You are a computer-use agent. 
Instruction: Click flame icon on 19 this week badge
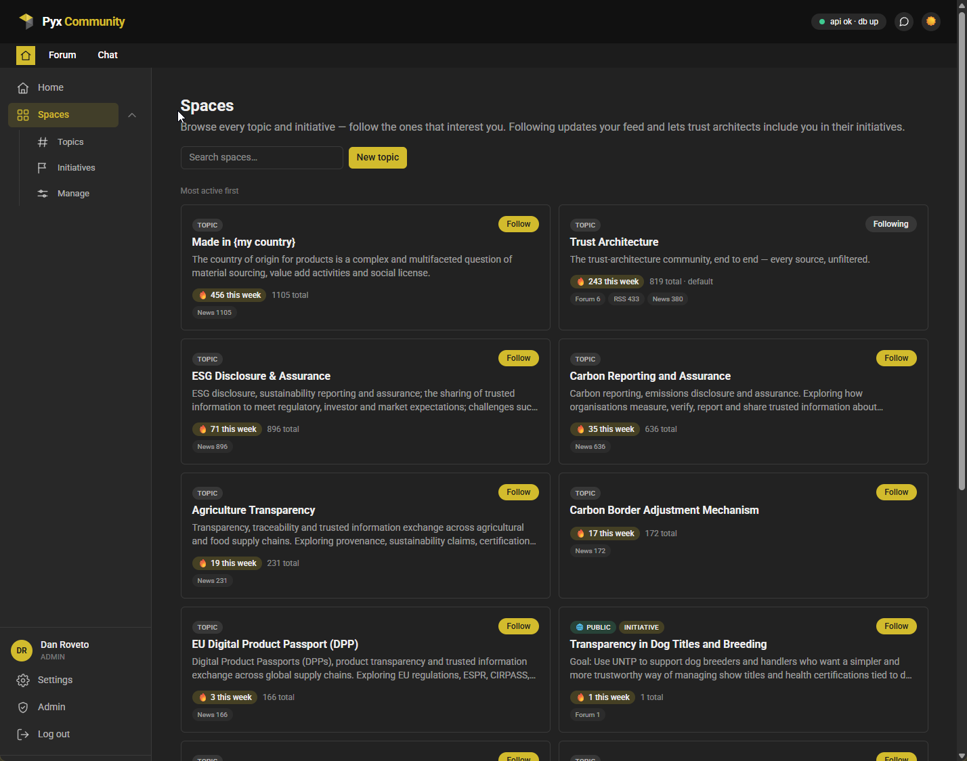coord(202,563)
